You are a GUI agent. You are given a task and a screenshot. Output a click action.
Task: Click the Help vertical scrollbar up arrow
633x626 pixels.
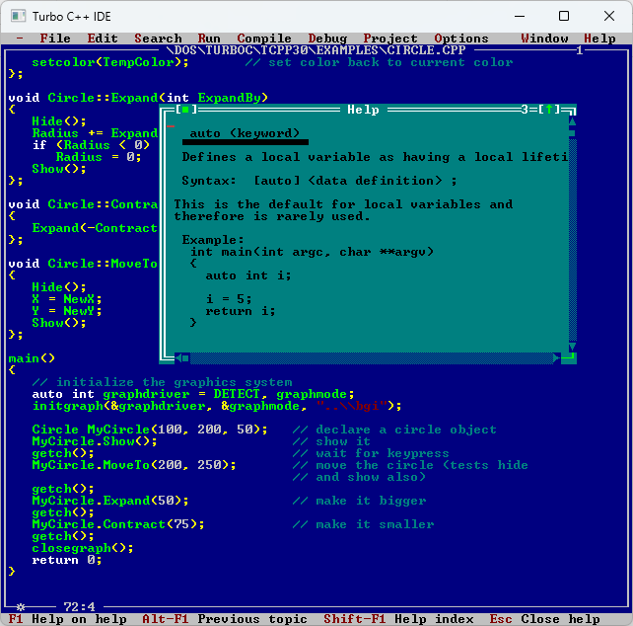pos(572,121)
